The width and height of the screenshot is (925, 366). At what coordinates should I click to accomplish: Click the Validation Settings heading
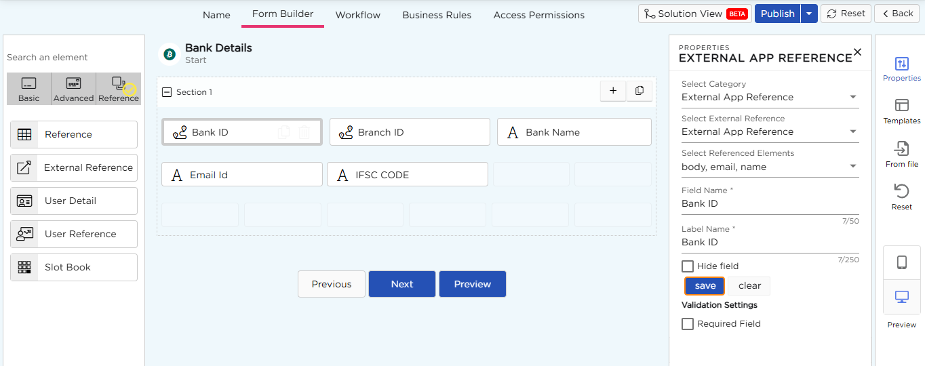coord(720,305)
